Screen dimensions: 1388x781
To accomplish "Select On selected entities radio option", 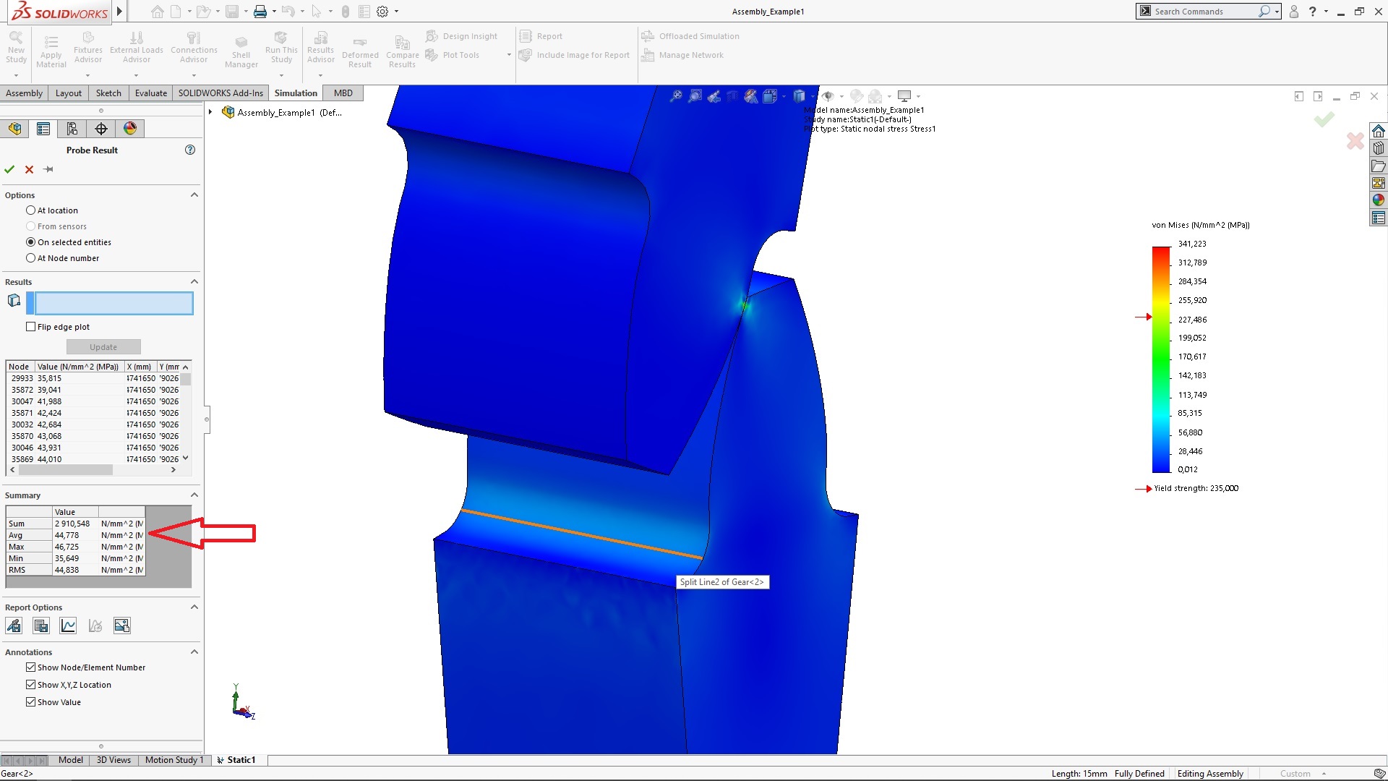I will pyautogui.click(x=30, y=242).
